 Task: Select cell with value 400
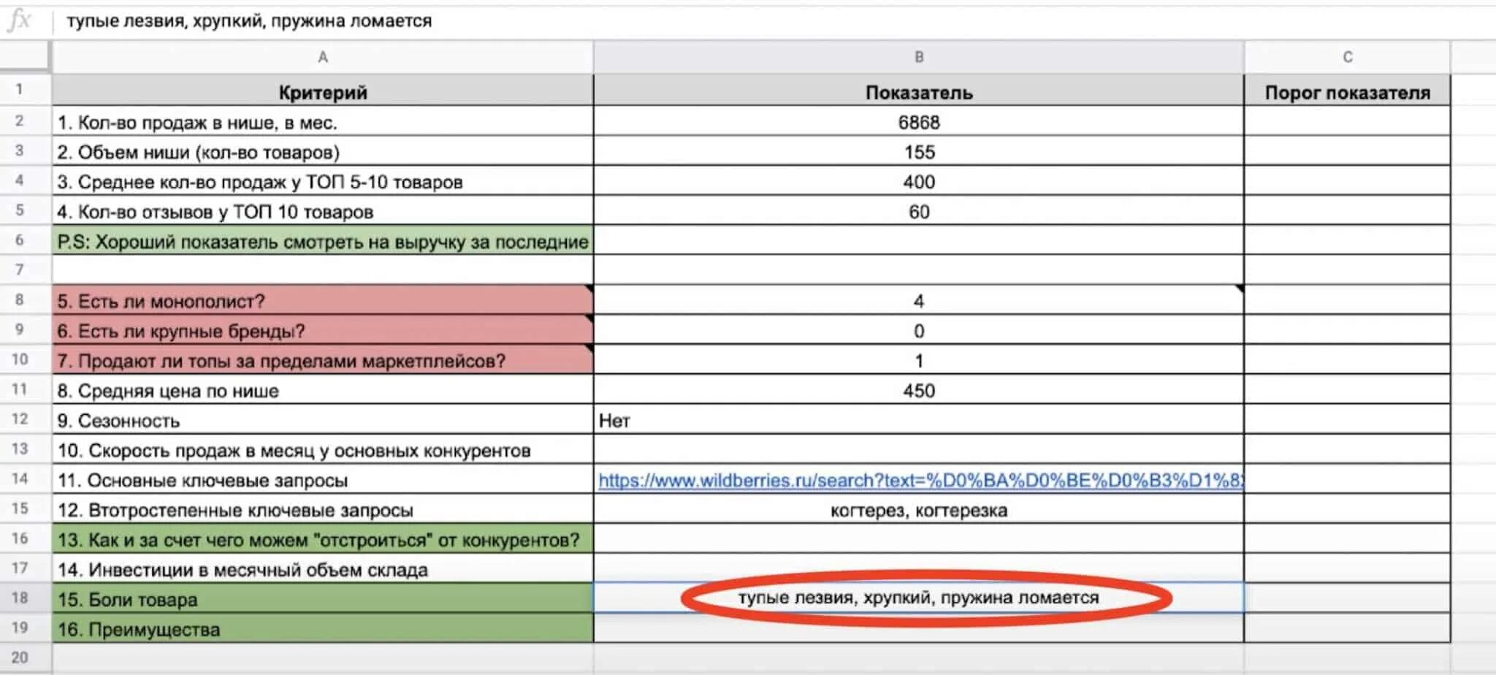[918, 181]
